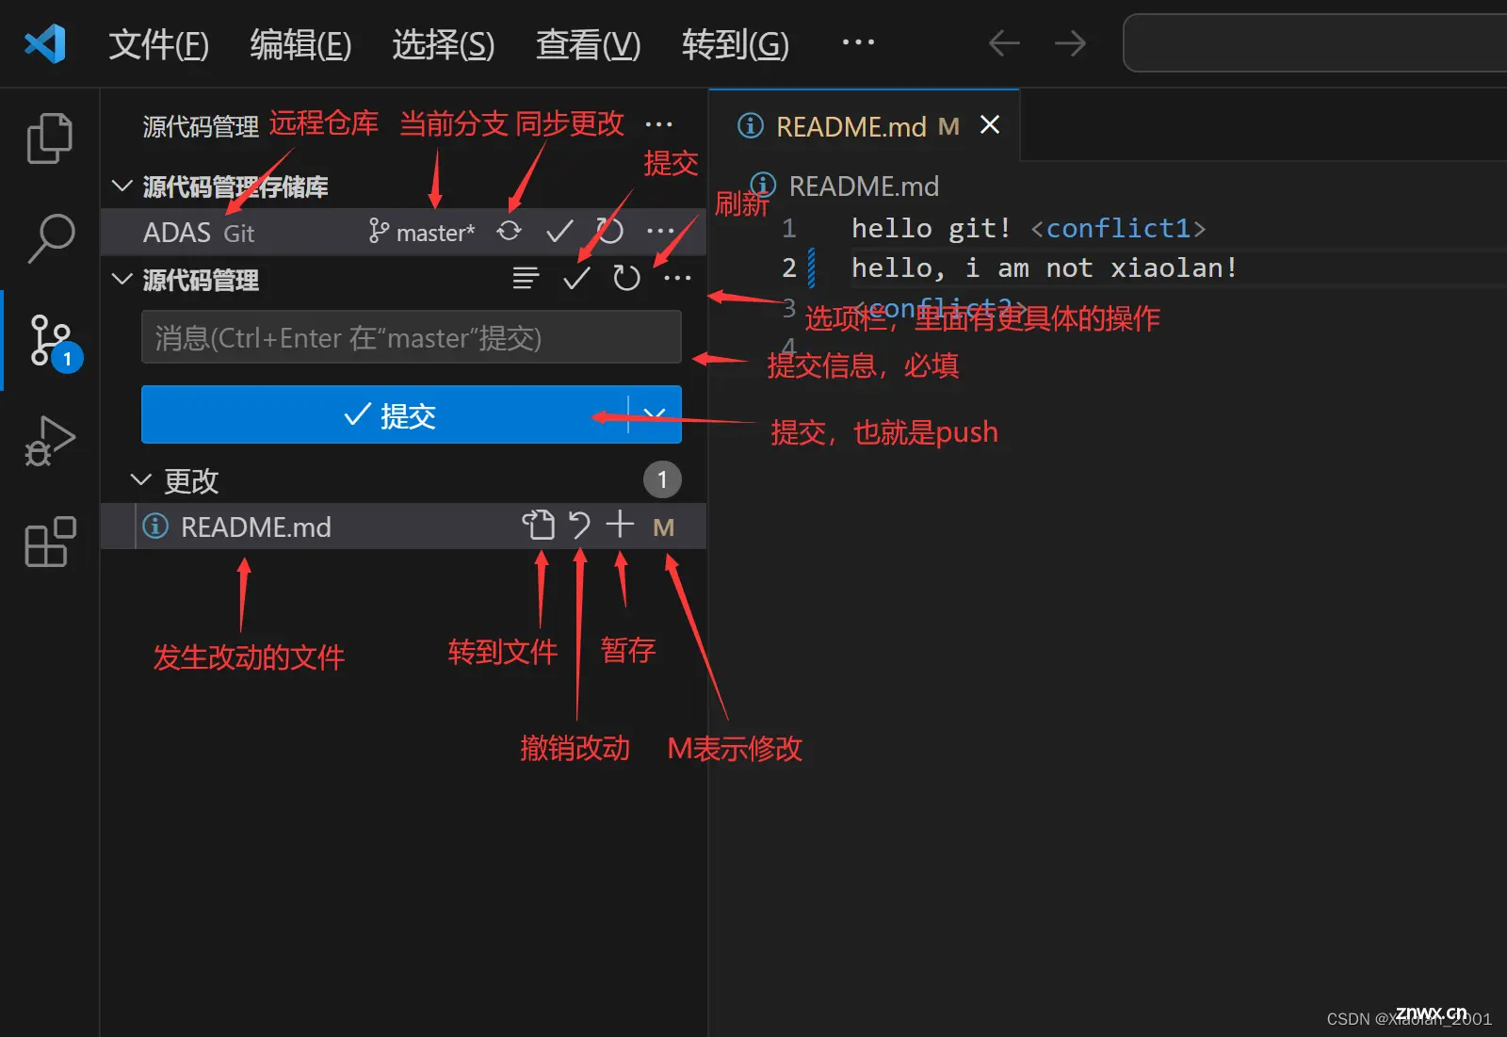Open more actions ellipsis in ADAS row
1507x1037 pixels.
[660, 231]
